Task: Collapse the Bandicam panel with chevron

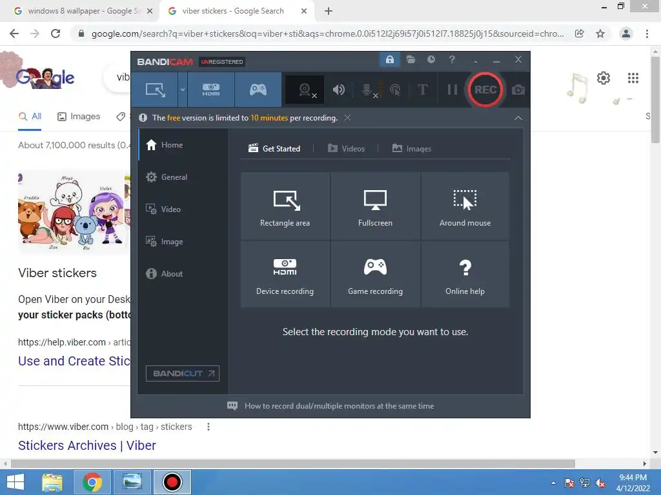Action: pyautogui.click(x=518, y=119)
